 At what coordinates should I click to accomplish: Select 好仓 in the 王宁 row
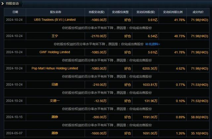coord(128,36)
